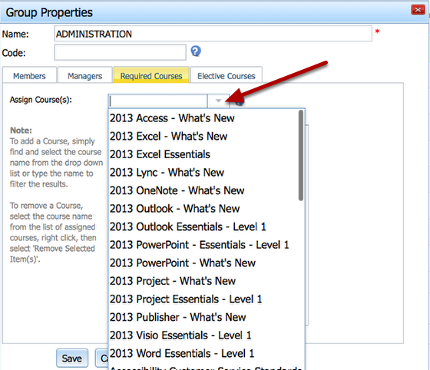Close the Group Properties dialog
Image resolution: width=430 pixels, height=370 pixels.
418,10
